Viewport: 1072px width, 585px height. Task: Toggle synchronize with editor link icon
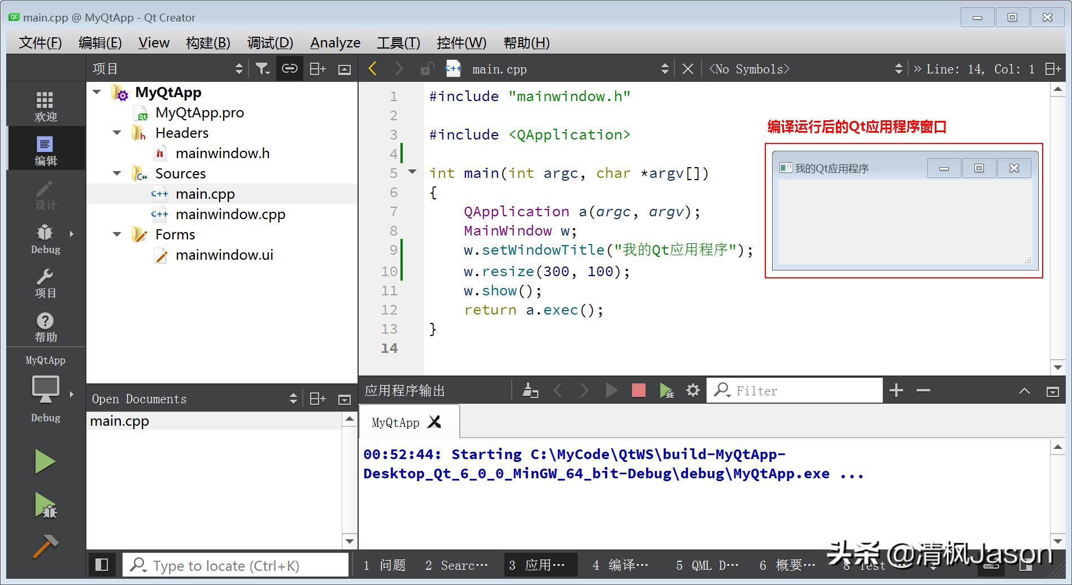point(290,68)
